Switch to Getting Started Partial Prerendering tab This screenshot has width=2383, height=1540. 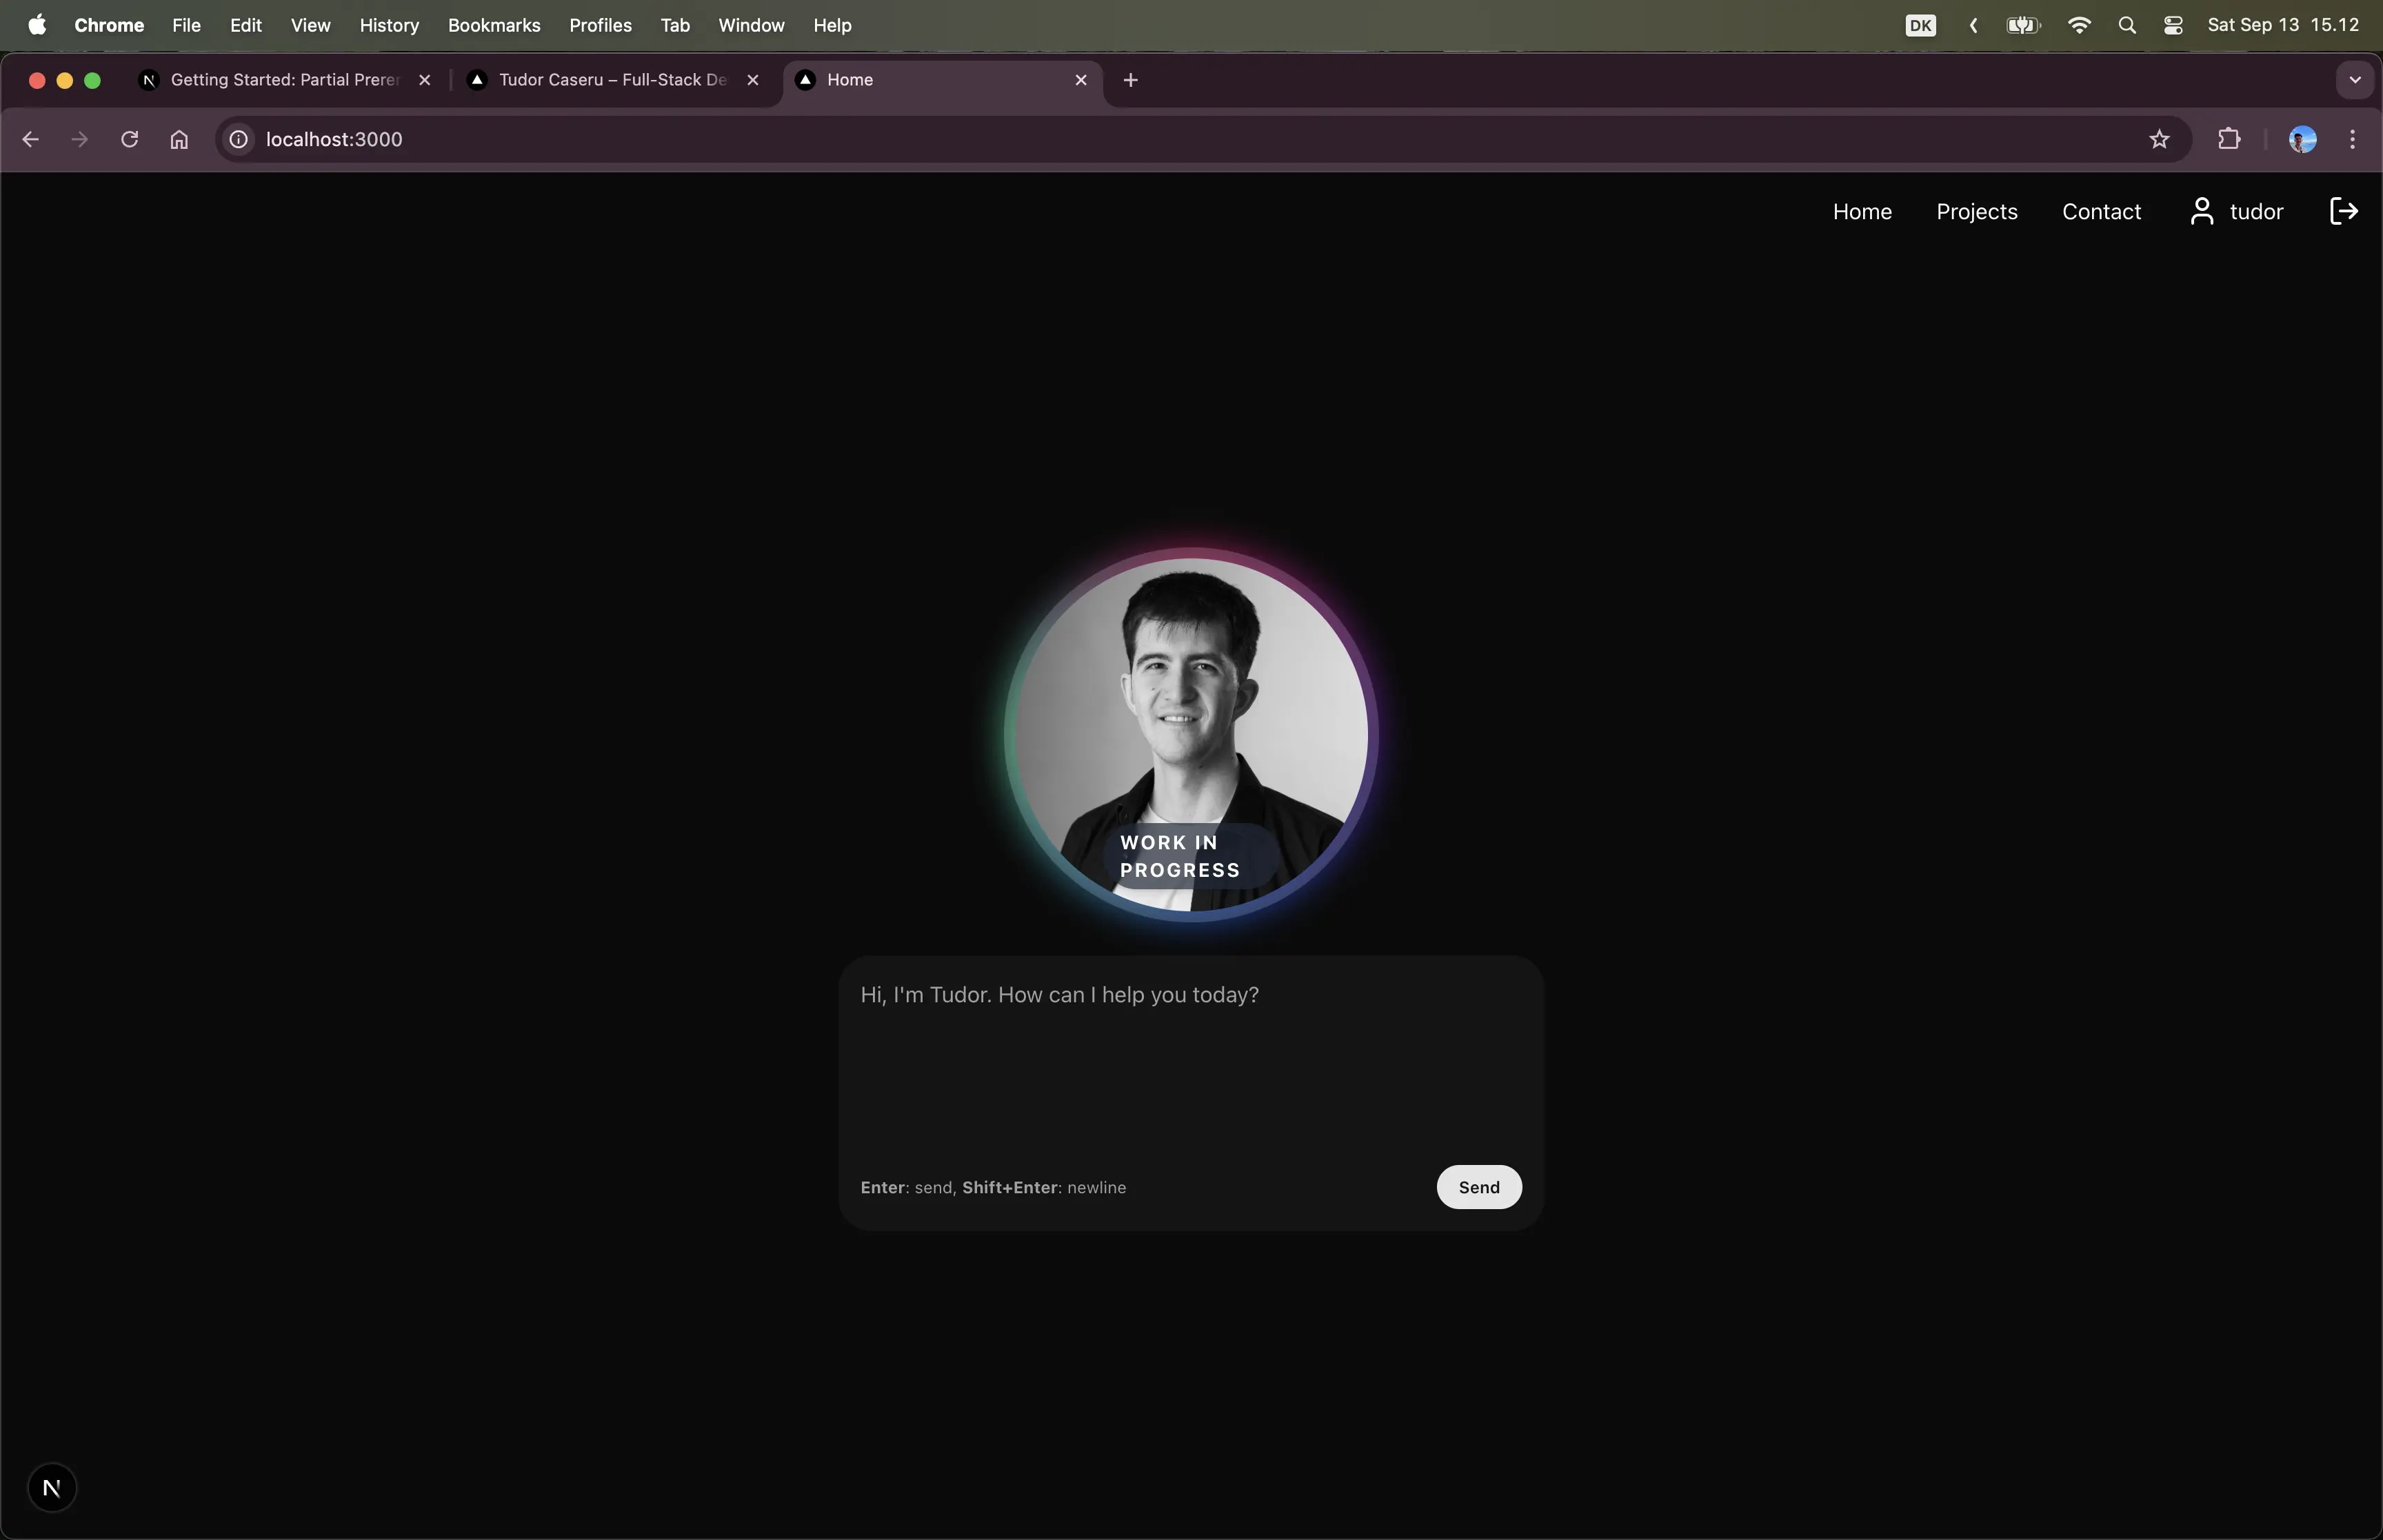click(285, 80)
